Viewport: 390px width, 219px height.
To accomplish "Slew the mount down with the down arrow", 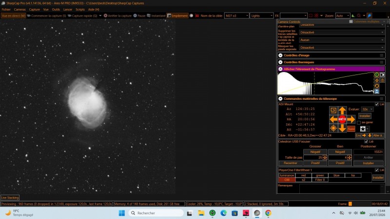I will point(342,128).
